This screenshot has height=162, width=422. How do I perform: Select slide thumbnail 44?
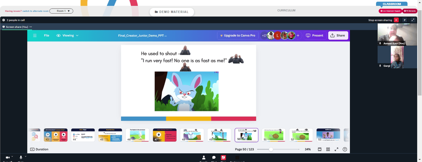point(83,135)
